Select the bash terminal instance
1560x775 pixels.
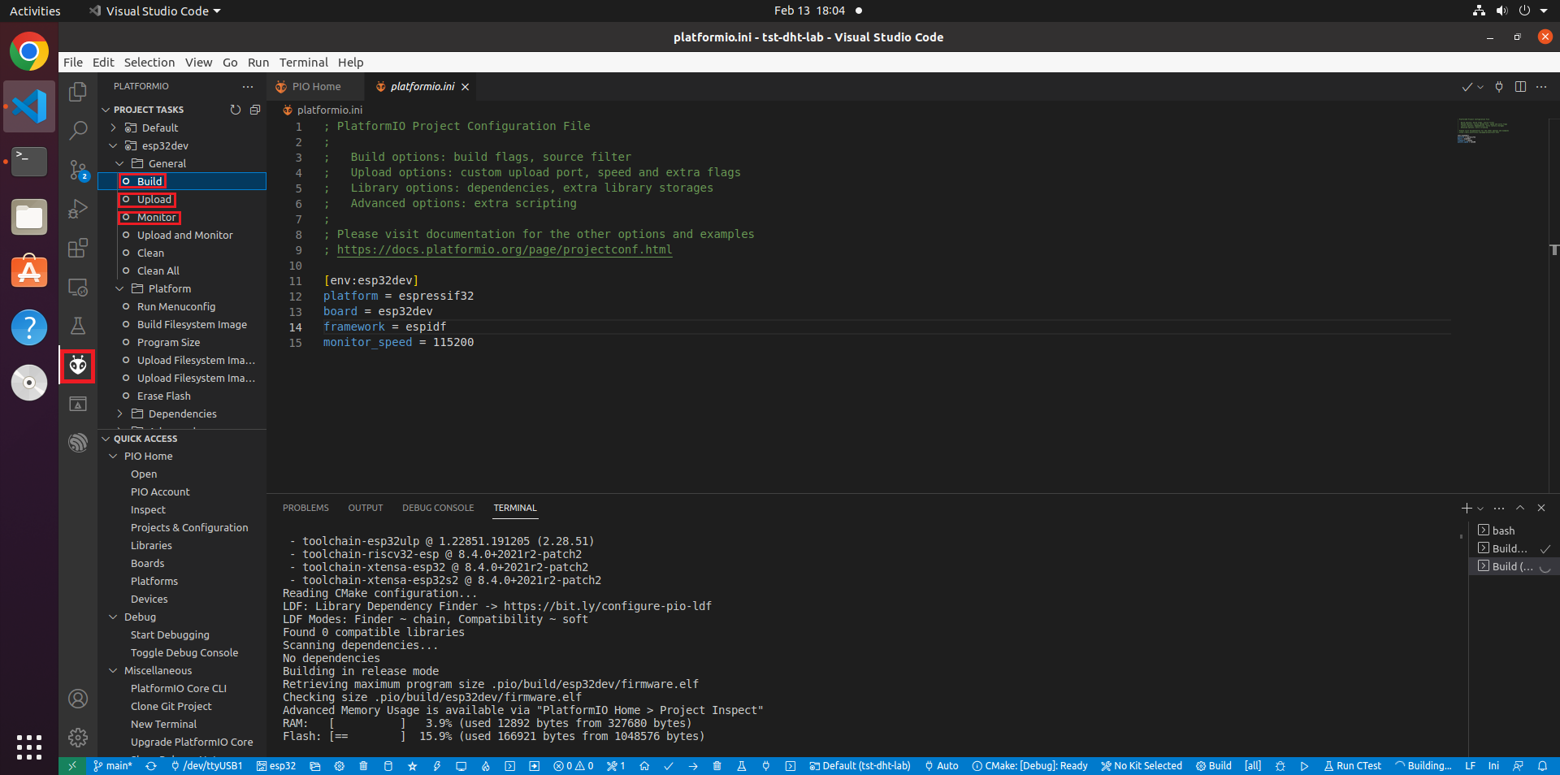point(1503,530)
